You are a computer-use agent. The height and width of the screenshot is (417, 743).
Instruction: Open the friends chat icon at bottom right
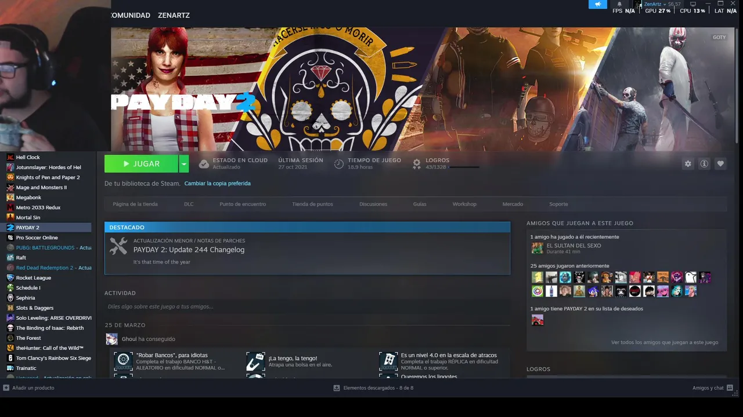click(730, 387)
